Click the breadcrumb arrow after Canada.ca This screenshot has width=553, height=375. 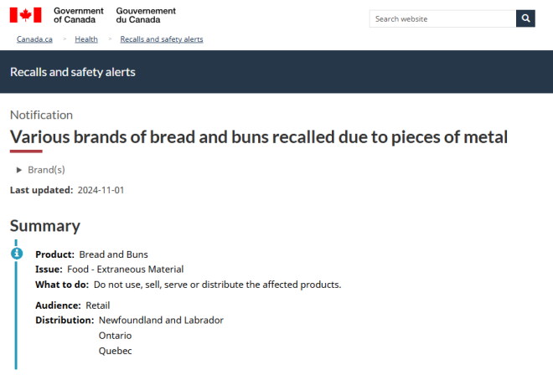(x=65, y=39)
